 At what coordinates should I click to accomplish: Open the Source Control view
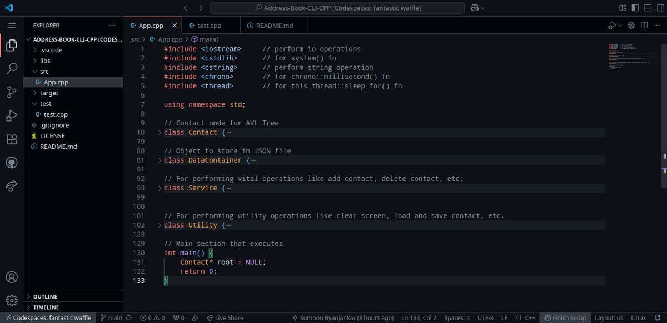coord(12,92)
